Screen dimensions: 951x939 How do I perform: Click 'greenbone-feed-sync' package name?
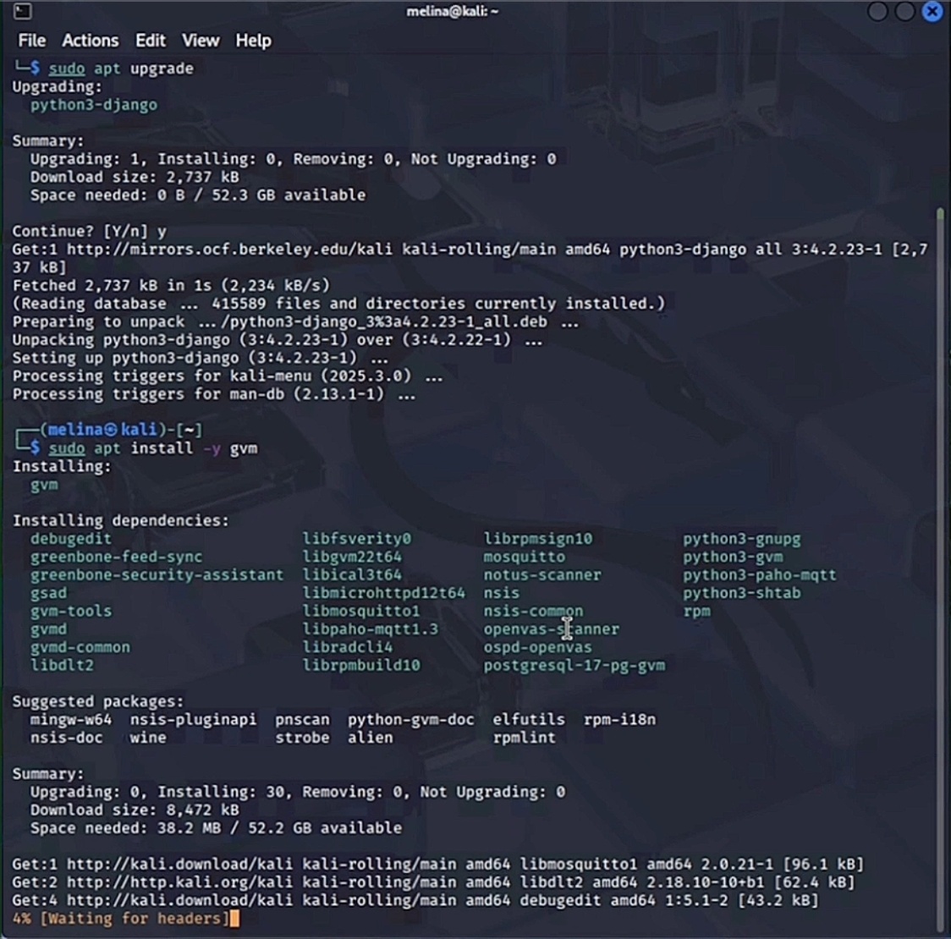117,557
